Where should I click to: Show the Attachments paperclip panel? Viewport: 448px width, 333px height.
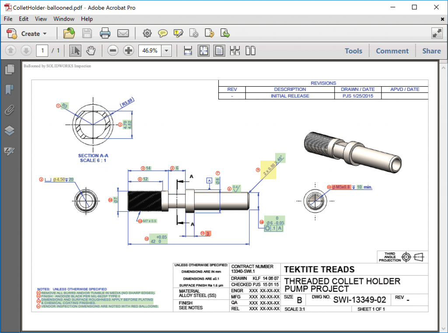pyautogui.click(x=9, y=110)
